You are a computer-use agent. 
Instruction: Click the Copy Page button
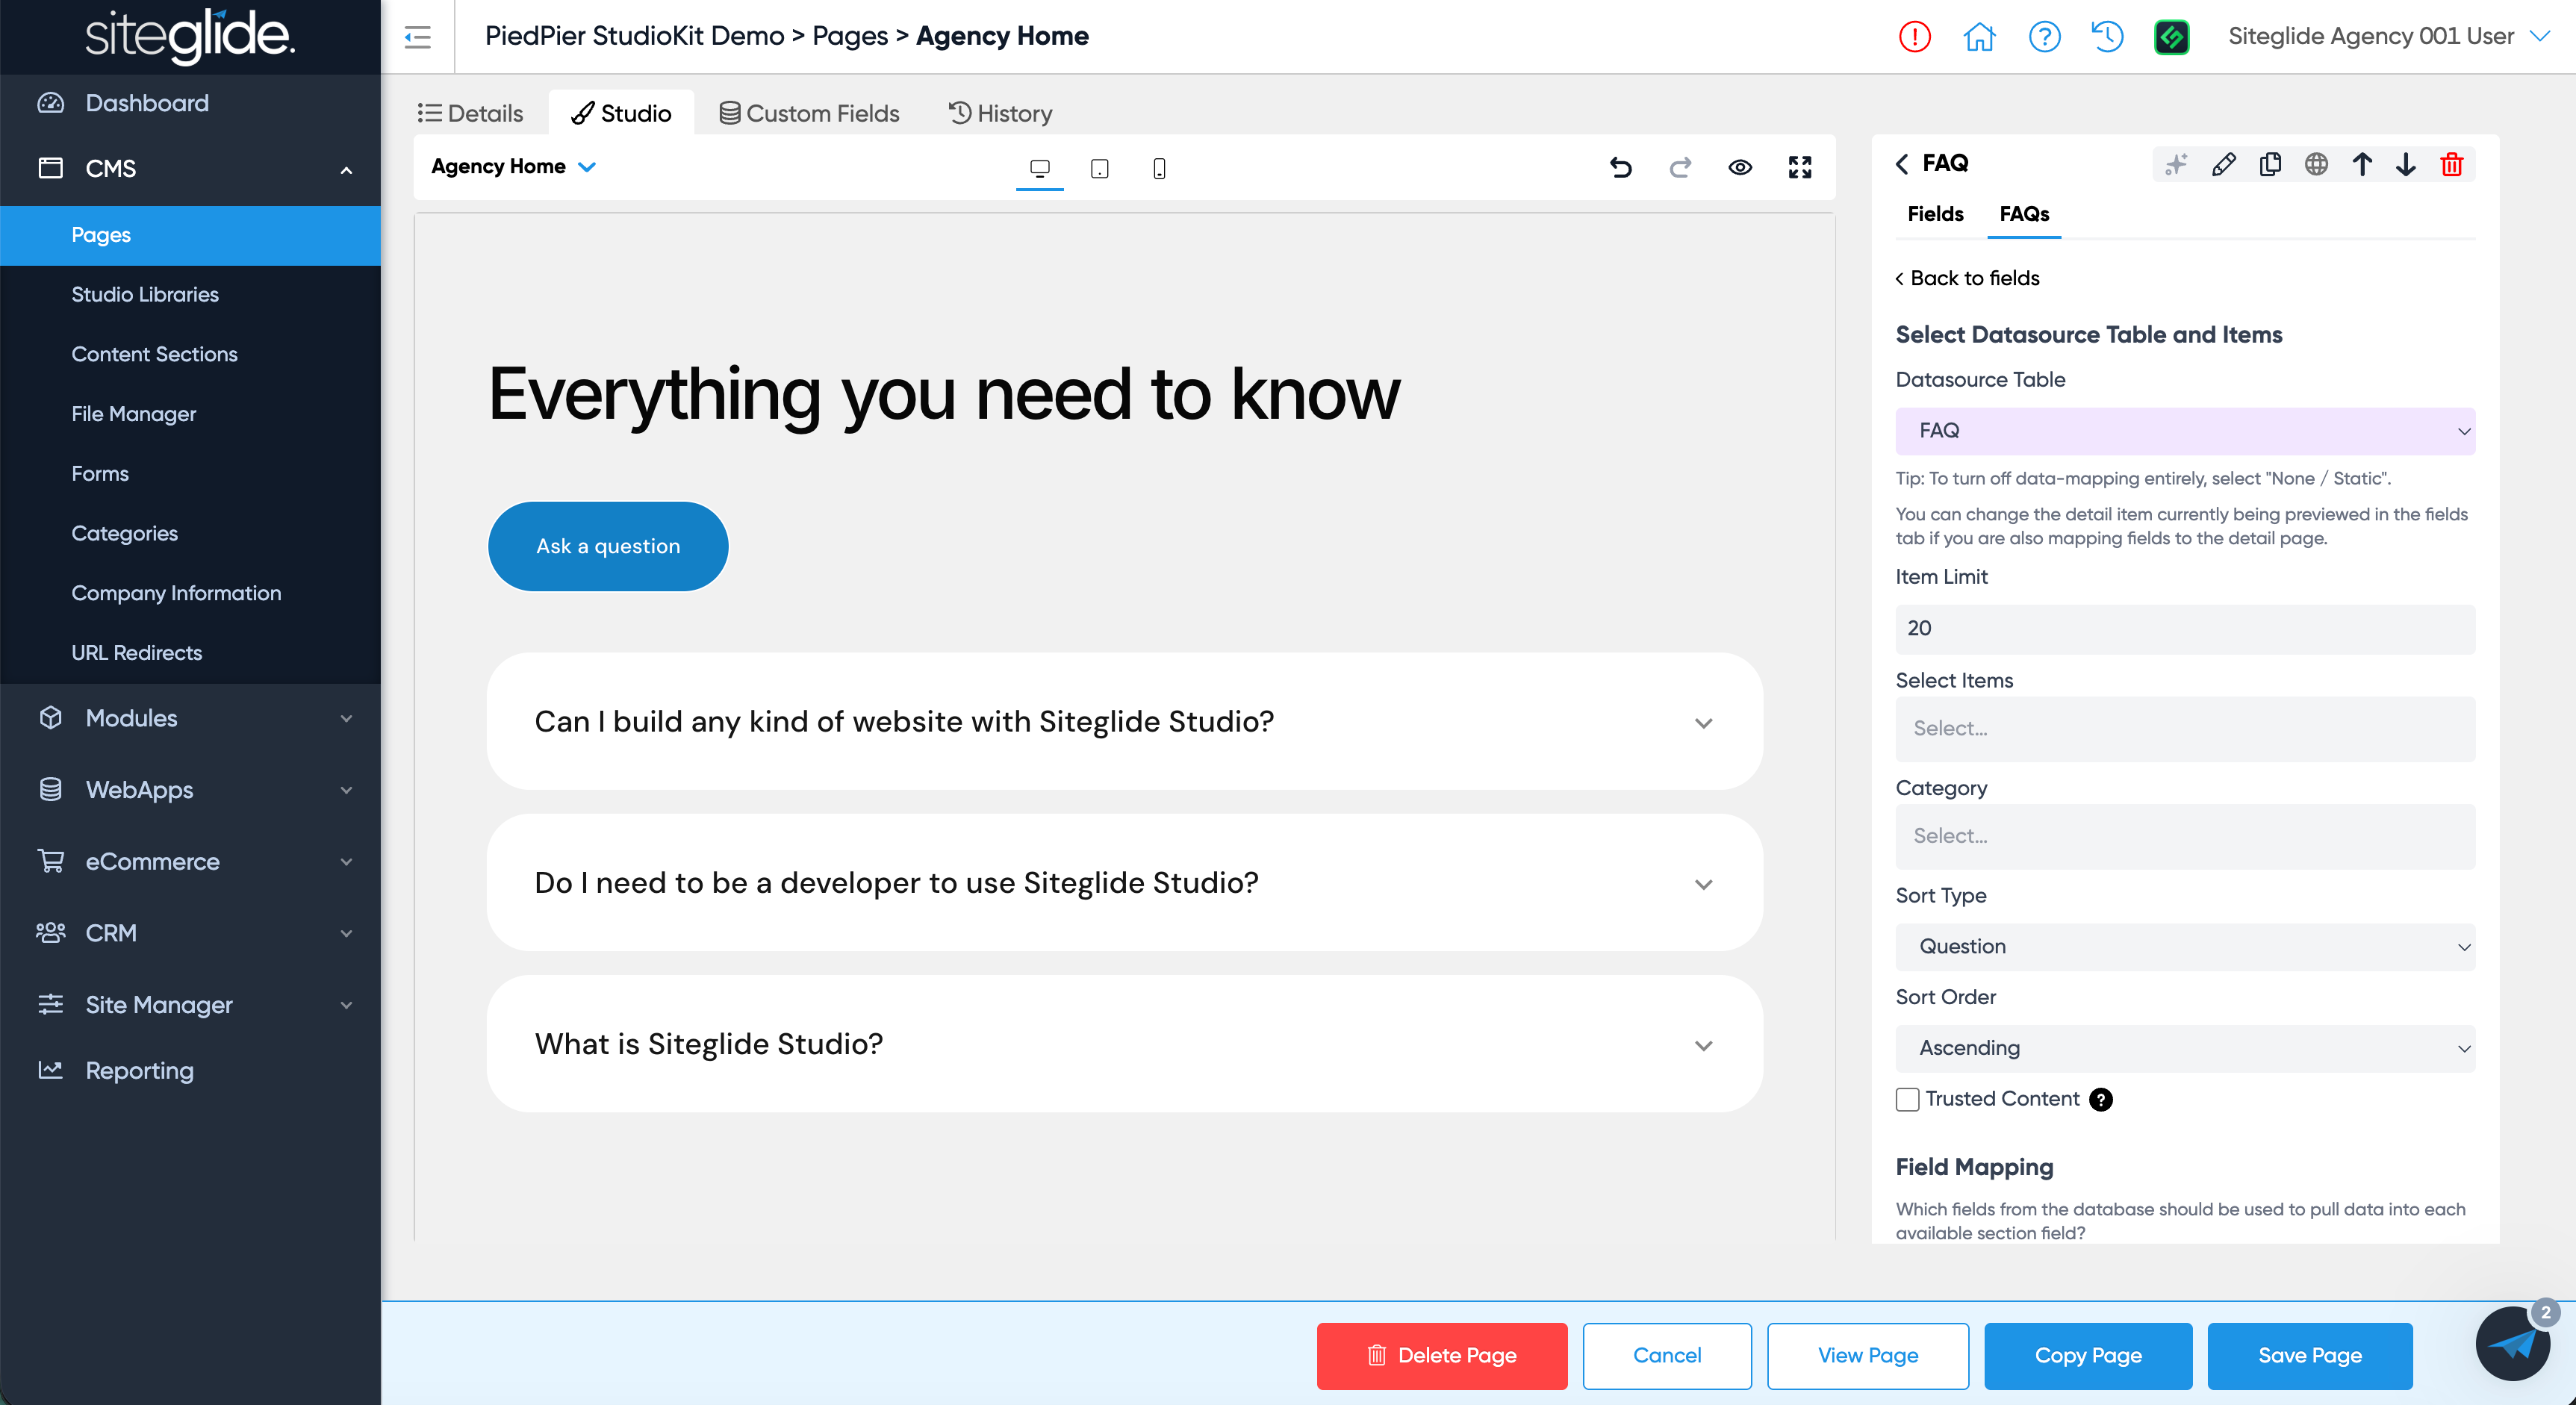[x=2088, y=1356]
